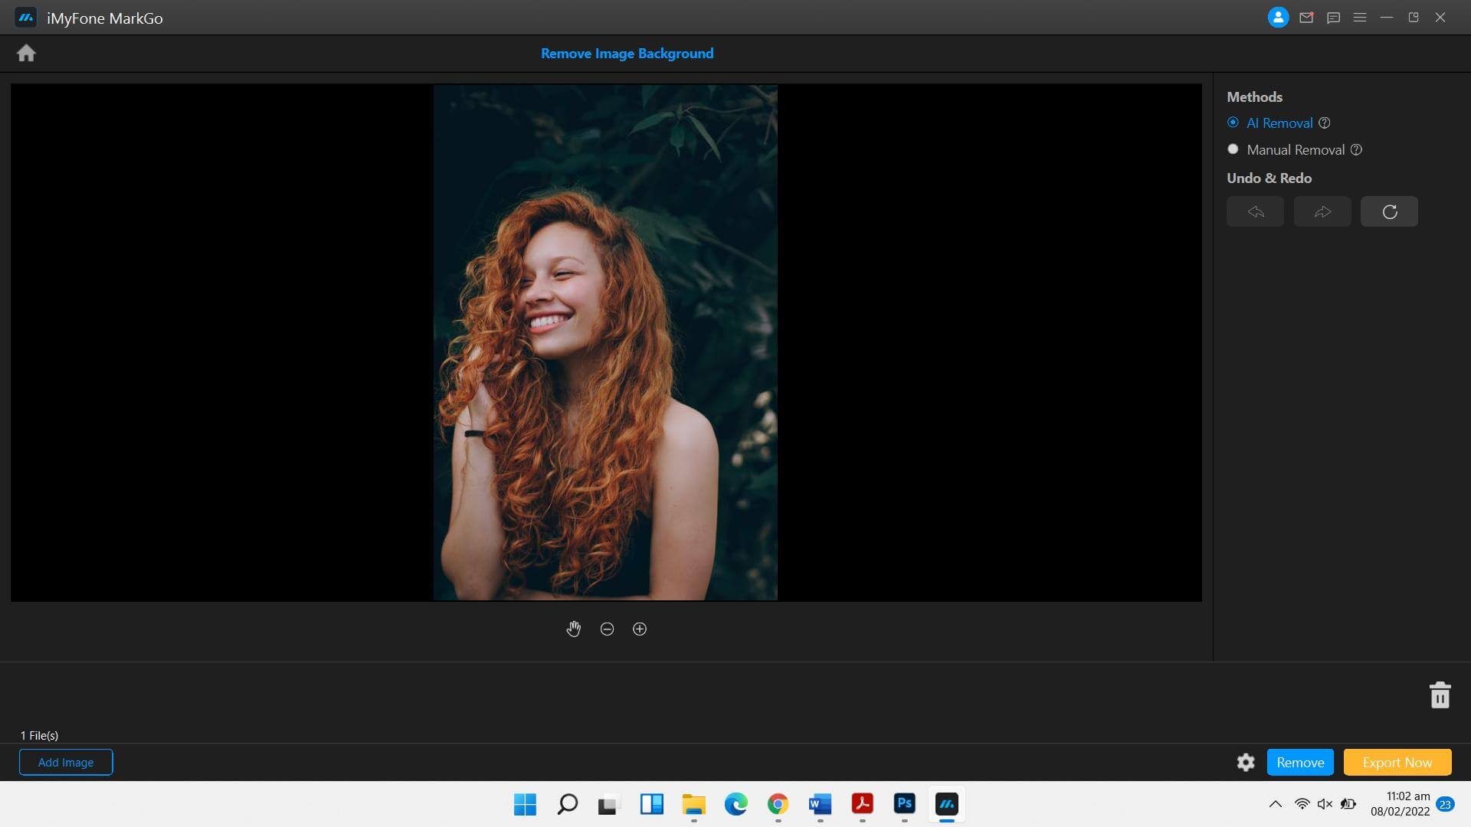Click the Manual Removal help icon
Screen dimensions: 1471x827
(1357, 149)
